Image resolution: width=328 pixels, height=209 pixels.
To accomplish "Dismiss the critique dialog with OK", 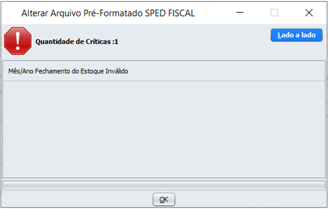I will click(164, 199).
